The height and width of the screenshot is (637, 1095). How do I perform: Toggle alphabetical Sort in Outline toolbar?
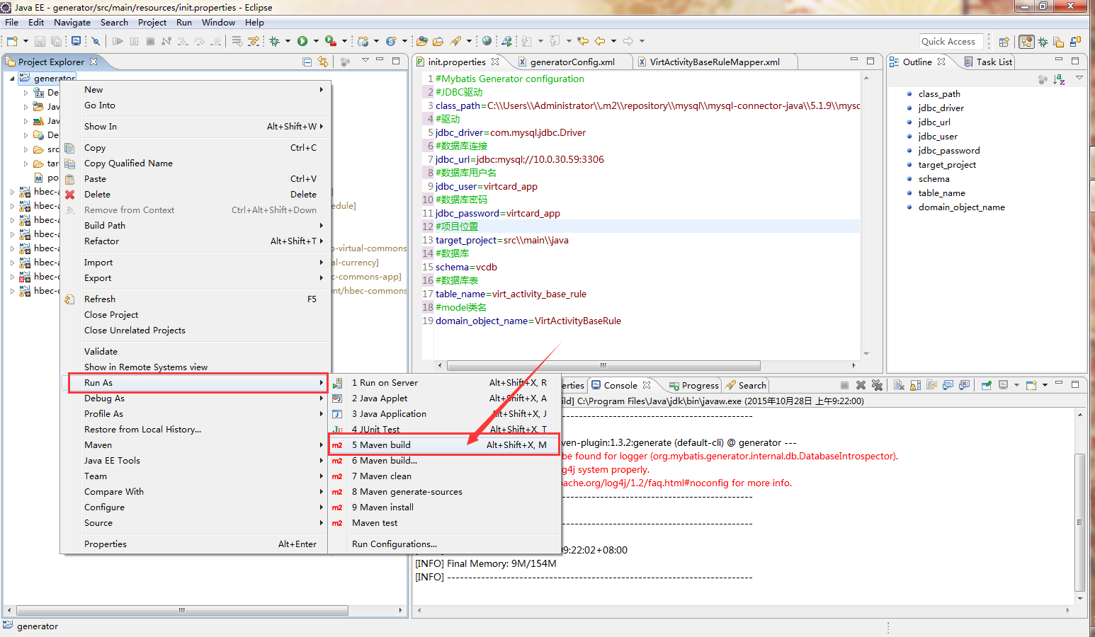point(1059,79)
